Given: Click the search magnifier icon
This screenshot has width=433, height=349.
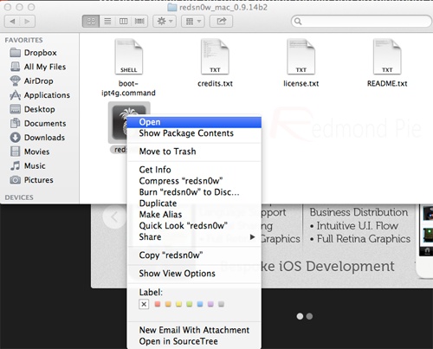Looking at the screenshot, I should 298,22.
